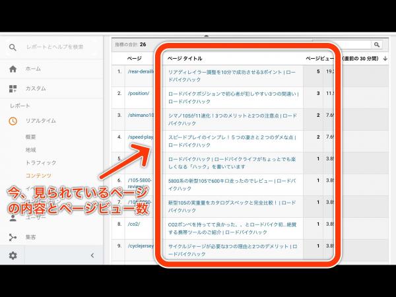Click title CO2ボンベを持ってて良かった
This screenshot has height=297, width=396.
232,228
